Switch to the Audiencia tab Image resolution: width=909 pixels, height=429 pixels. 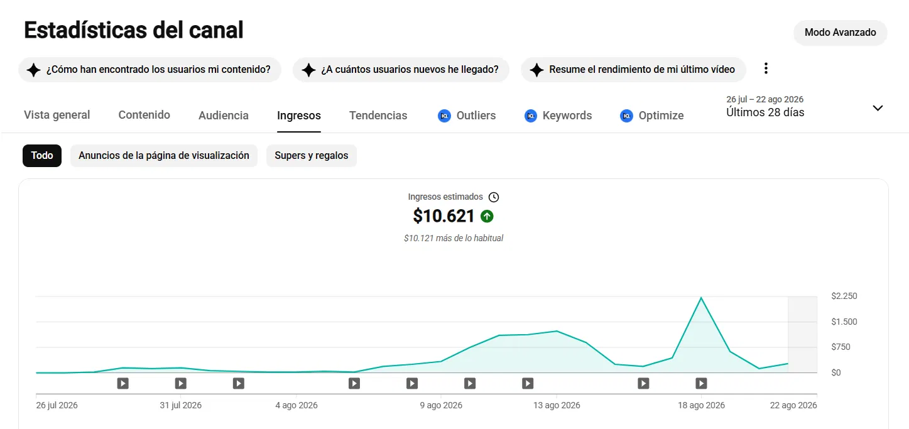pos(224,116)
